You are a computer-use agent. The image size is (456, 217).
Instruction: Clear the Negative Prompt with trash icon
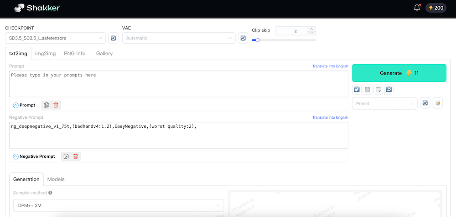tap(76, 156)
